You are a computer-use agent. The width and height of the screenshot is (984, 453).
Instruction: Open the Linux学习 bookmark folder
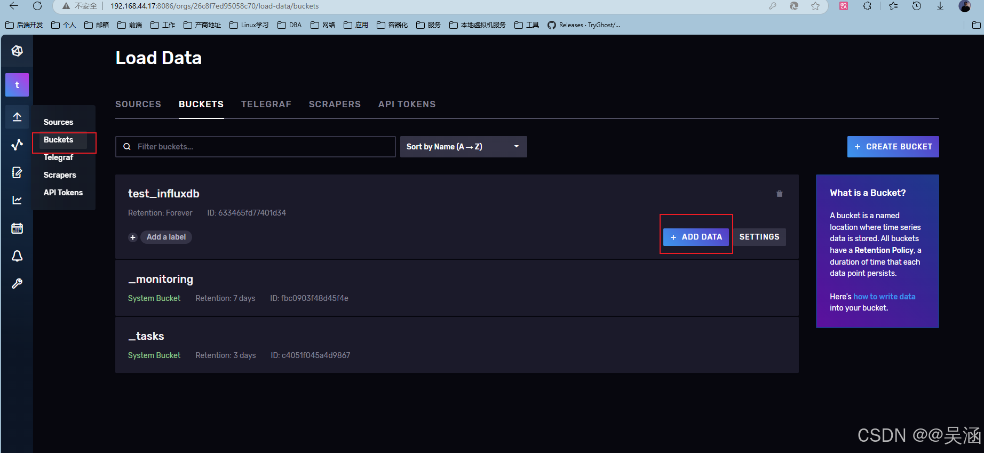click(x=249, y=25)
